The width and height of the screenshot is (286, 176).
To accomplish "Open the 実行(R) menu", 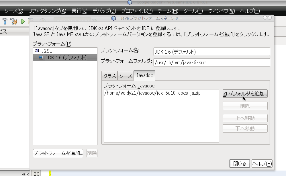I will point(79,11).
